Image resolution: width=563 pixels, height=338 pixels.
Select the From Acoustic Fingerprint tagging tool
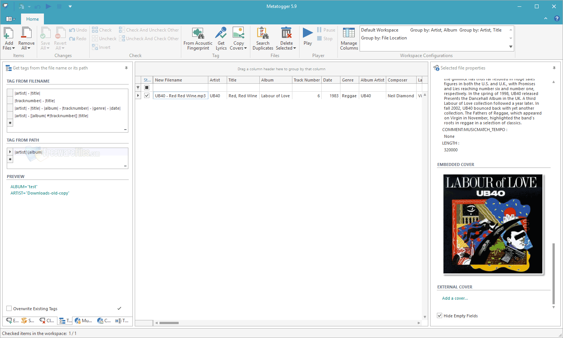(198, 38)
